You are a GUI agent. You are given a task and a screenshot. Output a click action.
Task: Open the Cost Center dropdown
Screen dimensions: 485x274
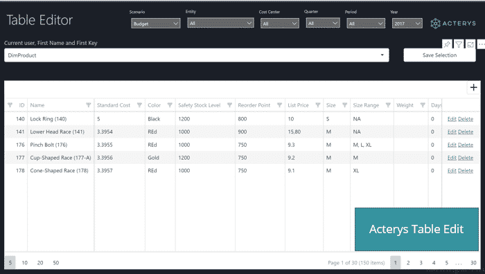pyautogui.click(x=280, y=24)
